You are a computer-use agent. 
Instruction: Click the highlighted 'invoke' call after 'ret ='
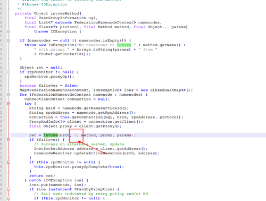(x=51, y=135)
